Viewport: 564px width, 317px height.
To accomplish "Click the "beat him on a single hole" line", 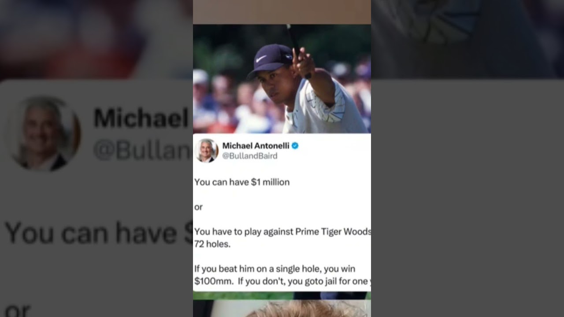I will (275, 269).
